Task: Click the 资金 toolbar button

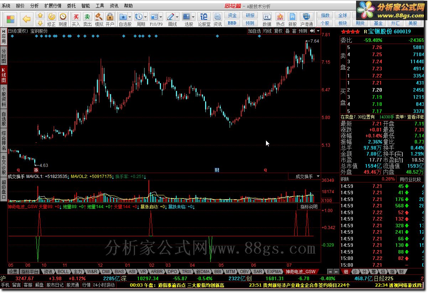Action: click(232, 16)
